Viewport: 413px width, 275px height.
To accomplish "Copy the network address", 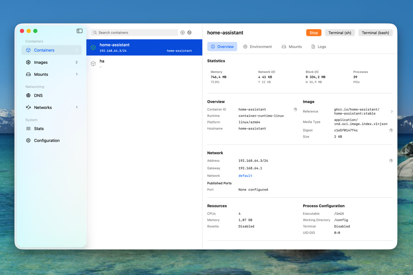I will [391, 161].
